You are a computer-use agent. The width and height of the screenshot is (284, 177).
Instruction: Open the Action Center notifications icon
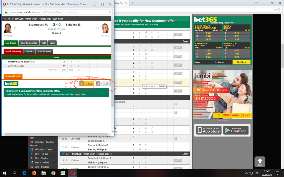click(277, 173)
